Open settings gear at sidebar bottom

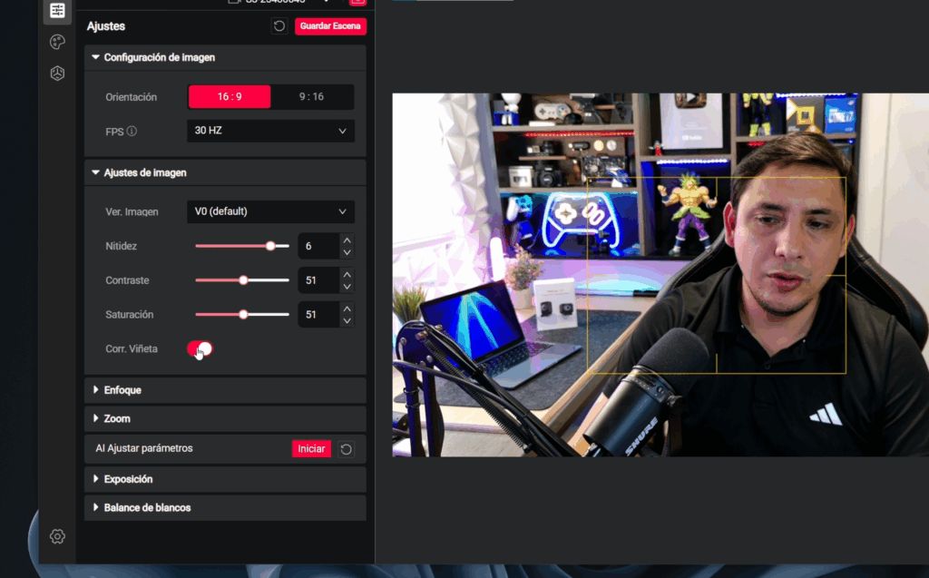click(57, 536)
